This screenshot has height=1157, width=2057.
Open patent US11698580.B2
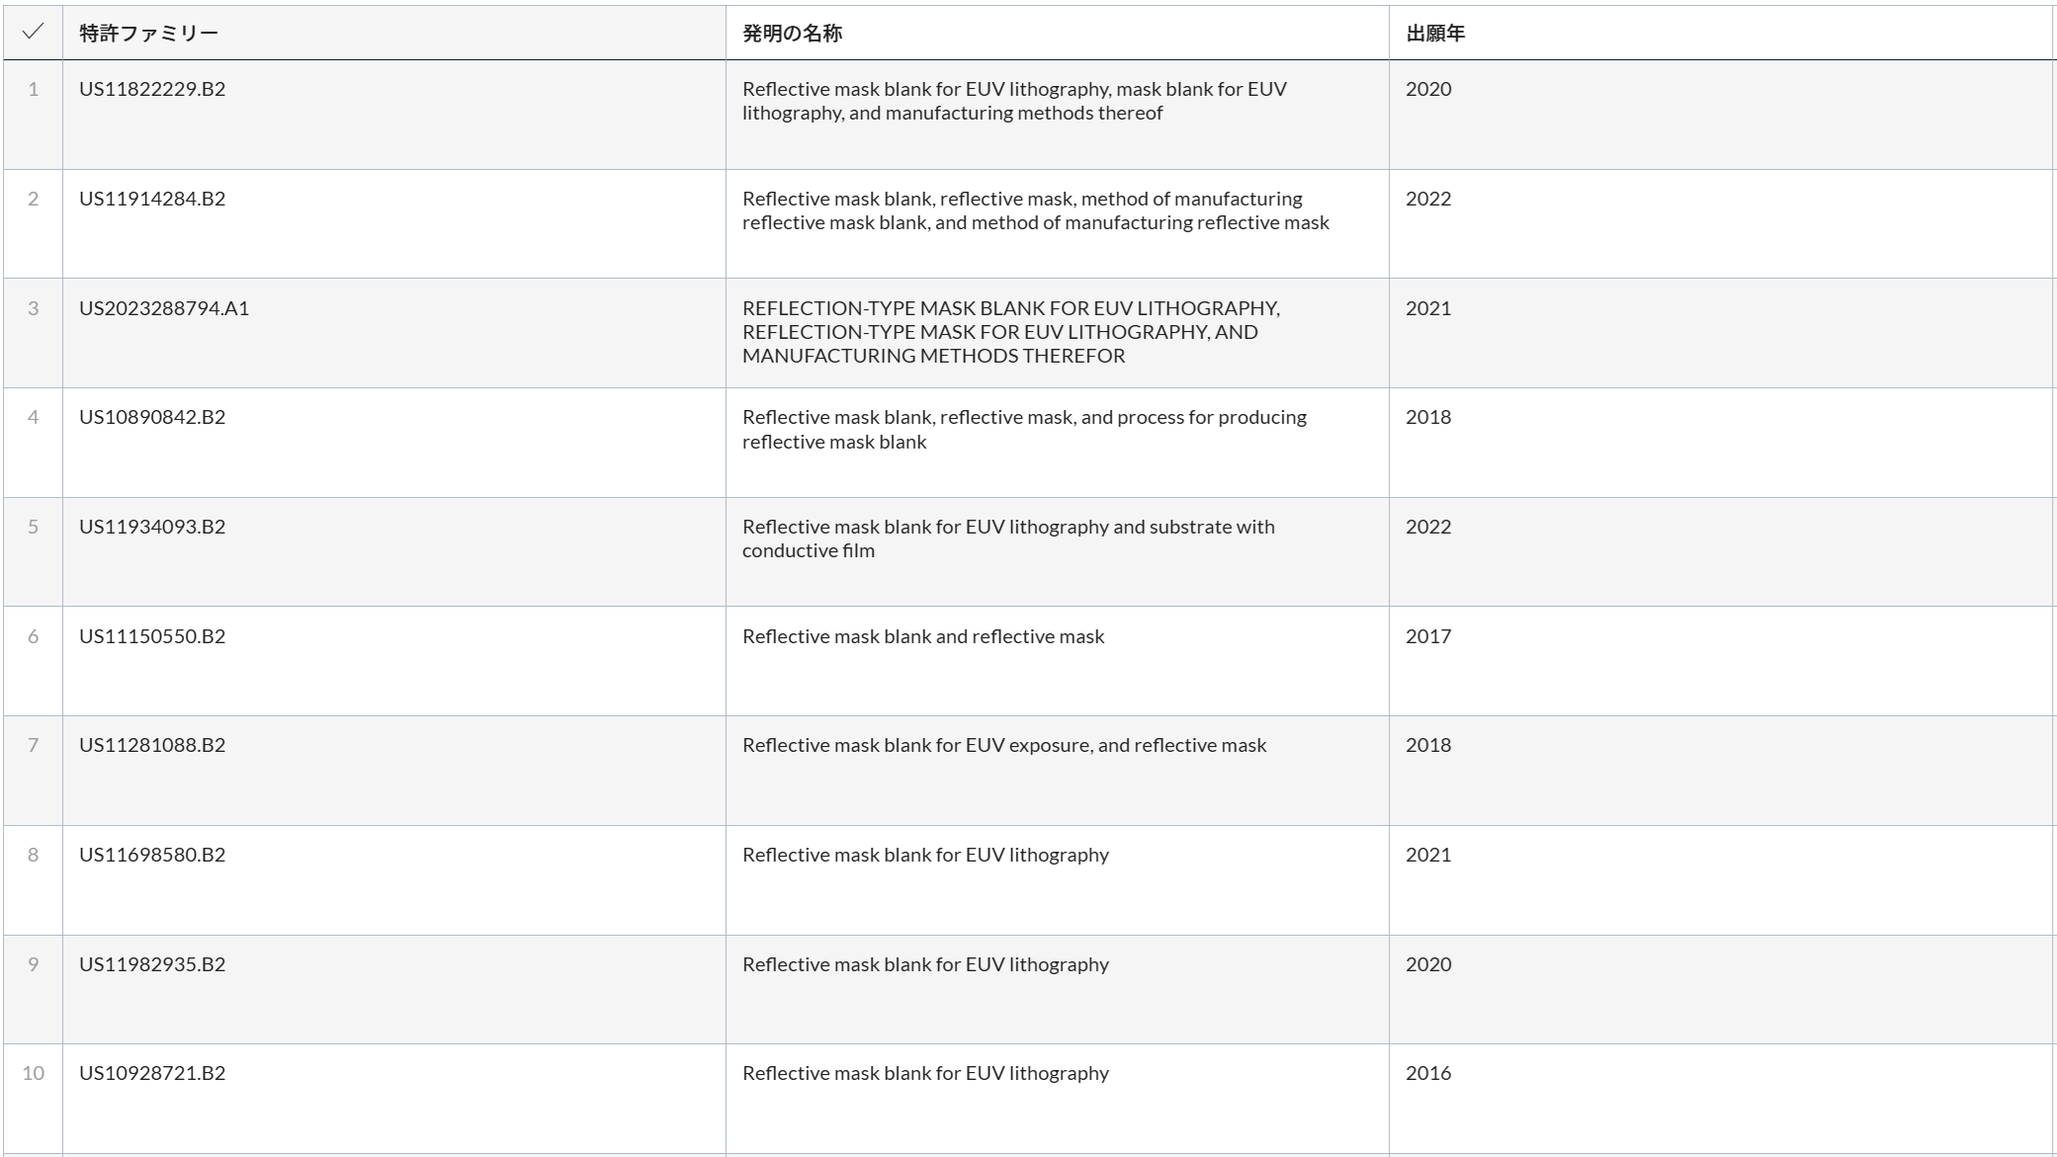click(152, 855)
